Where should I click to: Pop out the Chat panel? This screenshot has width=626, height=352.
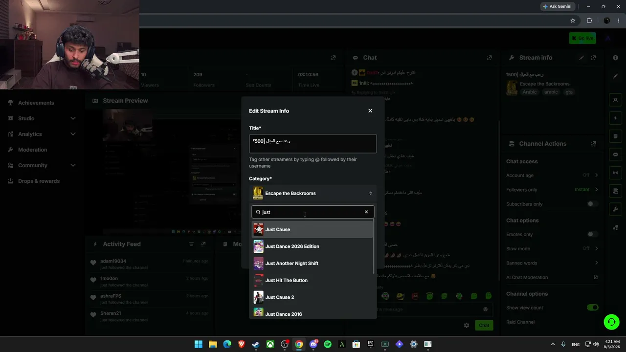(x=489, y=58)
